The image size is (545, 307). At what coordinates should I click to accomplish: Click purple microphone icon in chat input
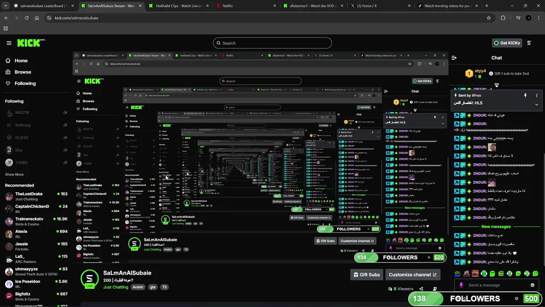coord(461,285)
